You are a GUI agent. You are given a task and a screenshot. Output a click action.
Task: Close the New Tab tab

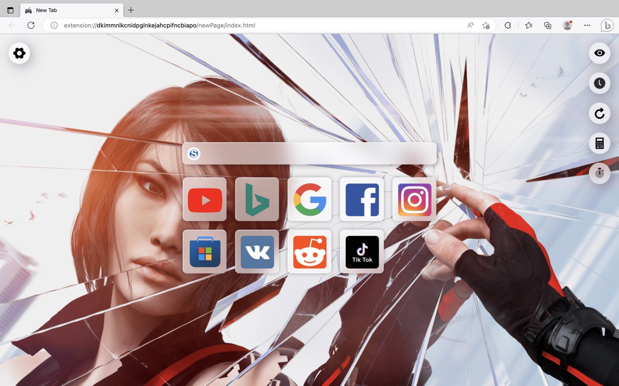point(117,10)
